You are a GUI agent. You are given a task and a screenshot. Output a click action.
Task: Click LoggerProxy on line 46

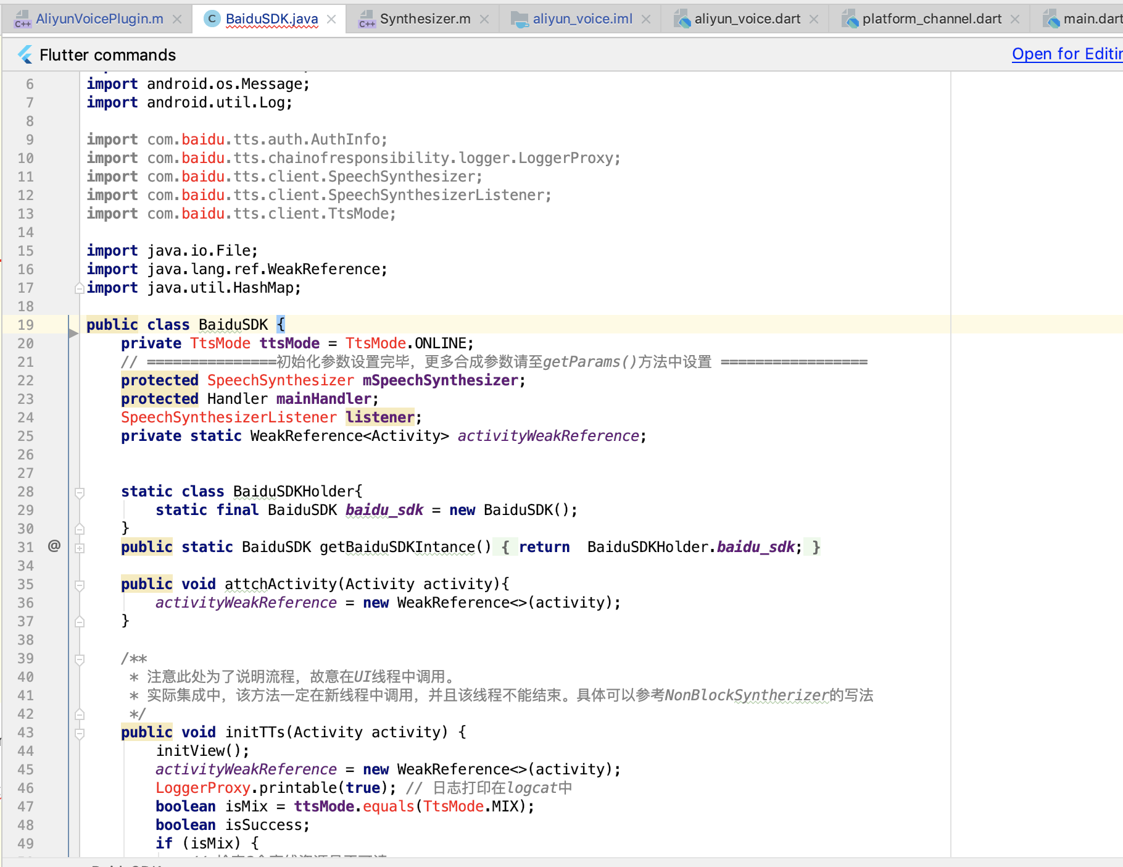tap(203, 788)
